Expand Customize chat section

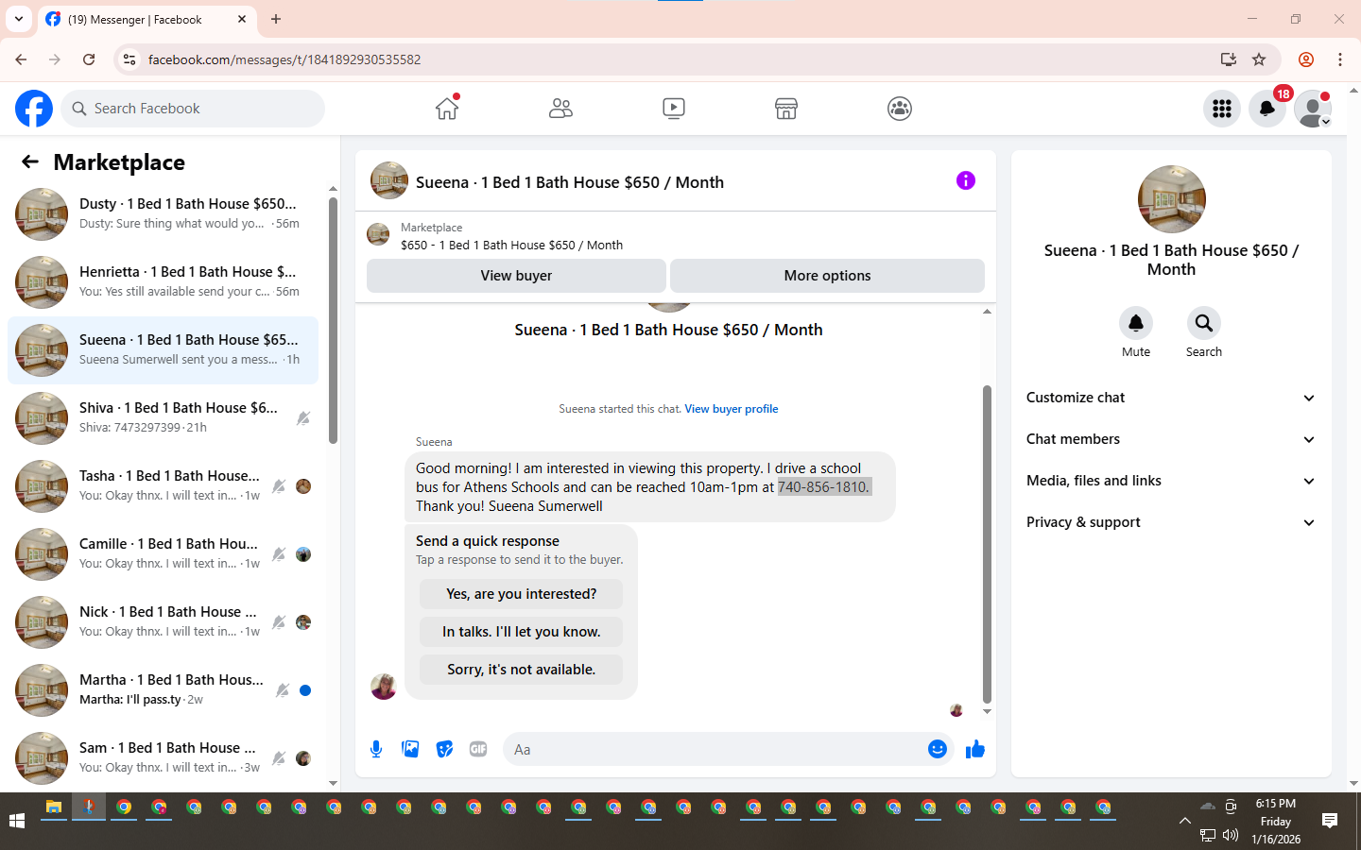click(1171, 398)
